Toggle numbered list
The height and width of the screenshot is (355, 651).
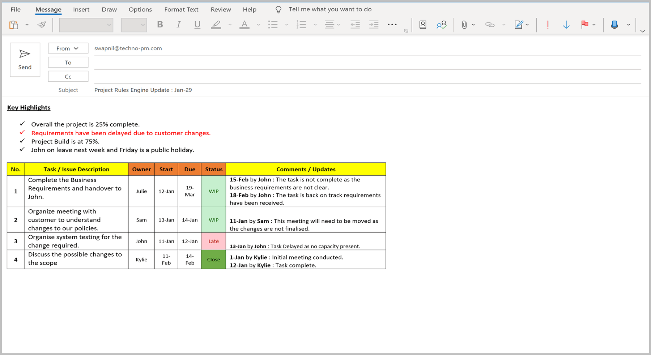click(301, 25)
